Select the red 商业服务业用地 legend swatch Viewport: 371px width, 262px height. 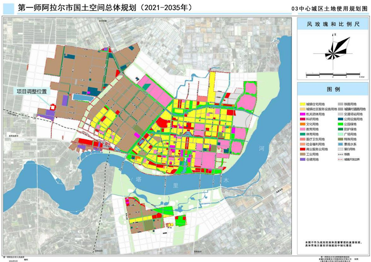(303, 149)
